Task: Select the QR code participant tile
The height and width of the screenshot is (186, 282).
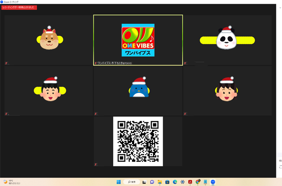Action: click(138, 141)
